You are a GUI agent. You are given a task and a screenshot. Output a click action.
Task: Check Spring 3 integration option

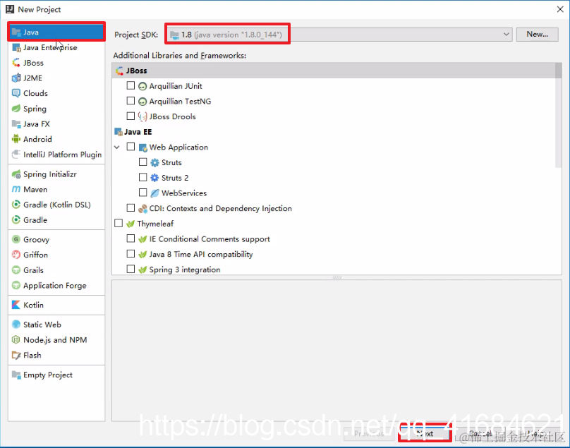tap(131, 269)
